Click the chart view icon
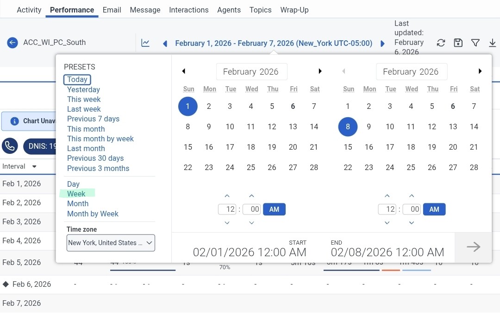 (145, 43)
